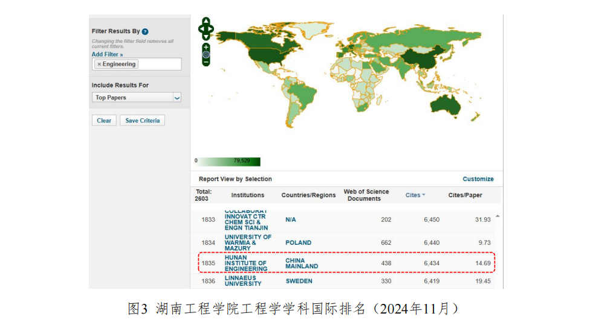
Task: Click the 662 documents value
Action: coord(386,242)
